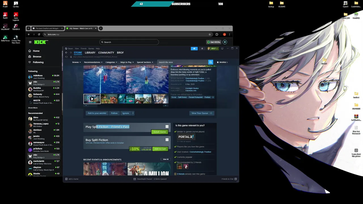The height and width of the screenshot is (204, 363).
Task: Open the 4 MILLION announcement thumbnail
Action: coord(149,169)
